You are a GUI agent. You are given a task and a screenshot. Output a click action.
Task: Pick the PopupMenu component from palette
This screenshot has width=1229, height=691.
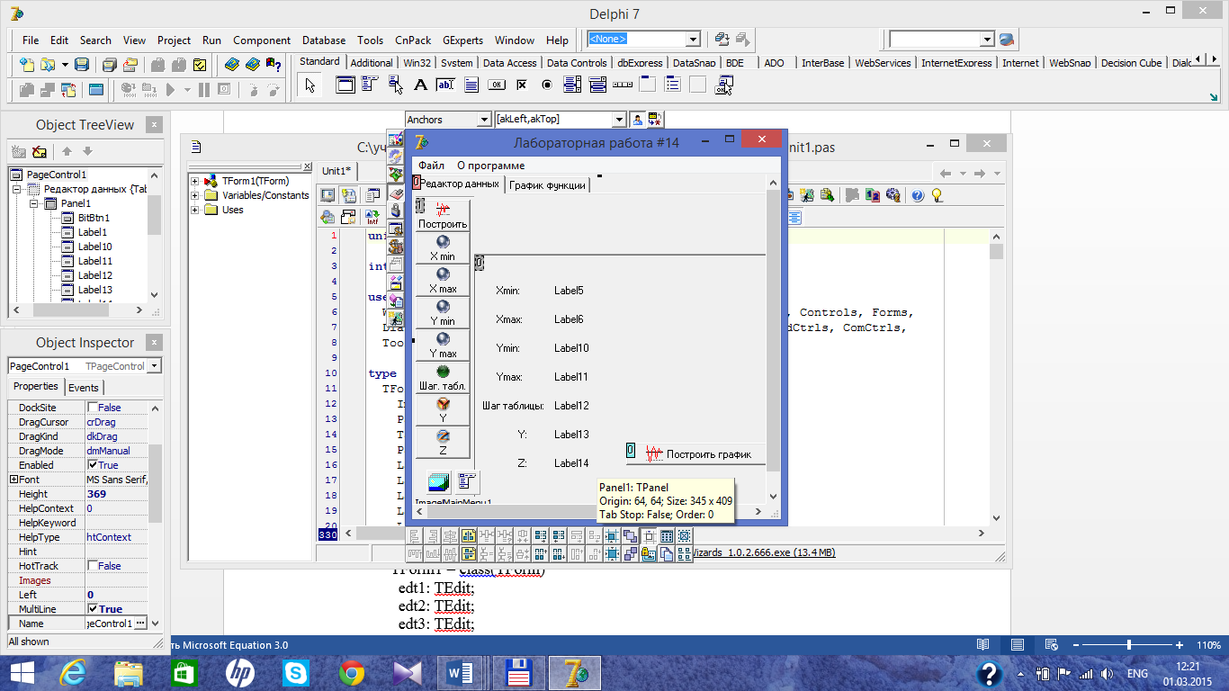pyautogui.click(x=395, y=85)
